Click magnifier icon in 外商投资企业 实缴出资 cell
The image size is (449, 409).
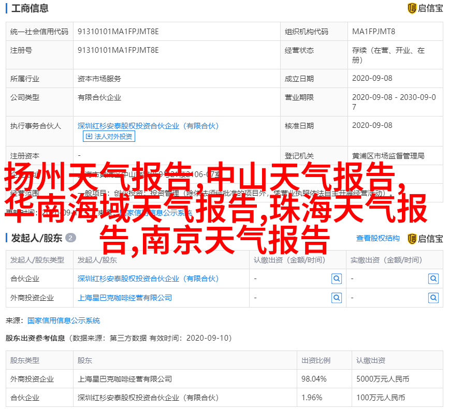(x=433, y=298)
